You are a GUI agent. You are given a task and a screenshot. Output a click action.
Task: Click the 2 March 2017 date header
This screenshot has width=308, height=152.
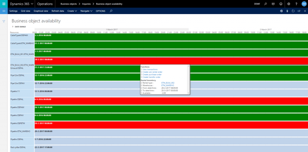pos(266,29)
